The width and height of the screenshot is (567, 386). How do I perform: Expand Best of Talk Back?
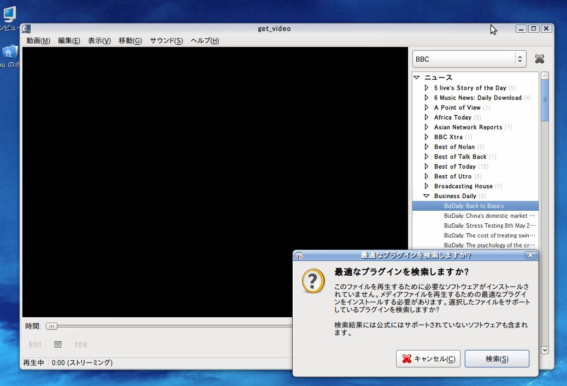pyautogui.click(x=427, y=157)
